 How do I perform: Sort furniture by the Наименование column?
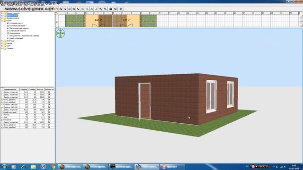click(x=10, y=89)
